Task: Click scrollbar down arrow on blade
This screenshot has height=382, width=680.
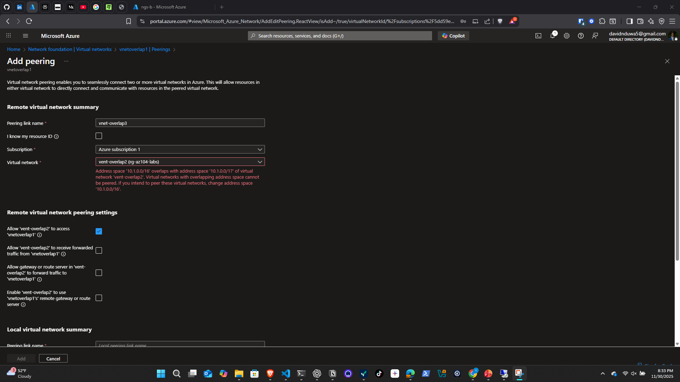Action: click(x=677, y=344)
